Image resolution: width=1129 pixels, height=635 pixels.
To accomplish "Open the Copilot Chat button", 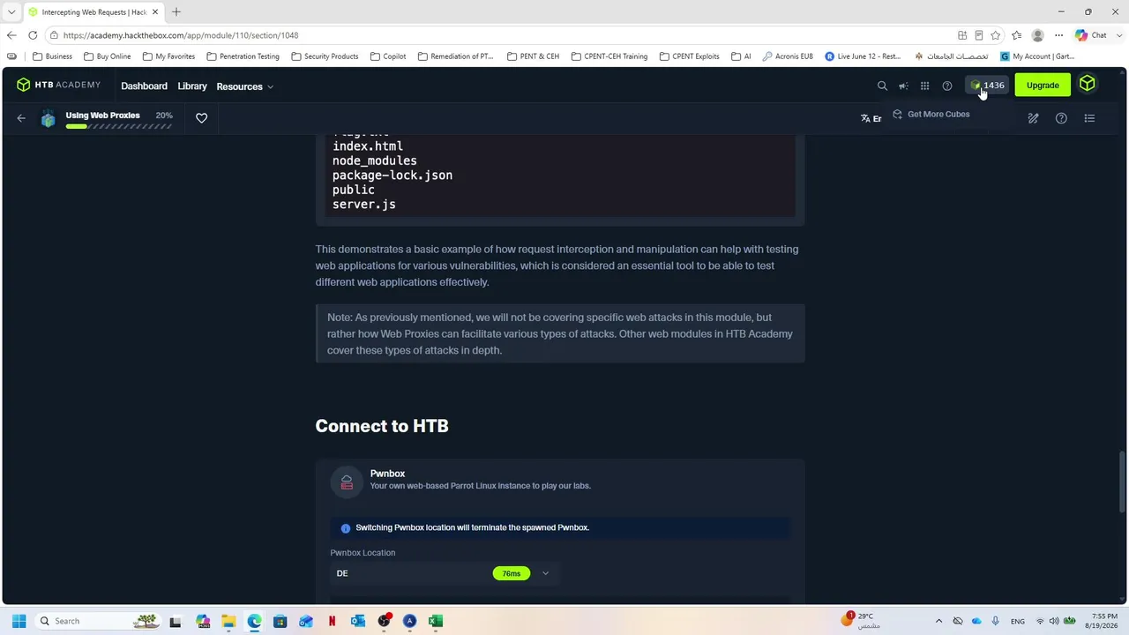I will [1091, 35].
